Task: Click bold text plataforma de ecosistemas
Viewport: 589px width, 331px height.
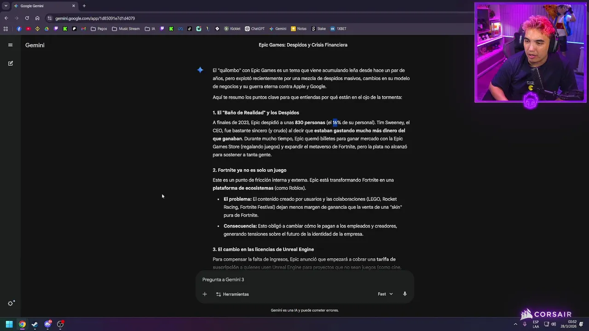Action: (x=243, y=188)
